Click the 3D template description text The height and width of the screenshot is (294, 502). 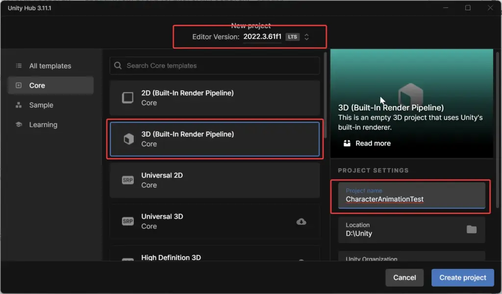tap(410, 123)
